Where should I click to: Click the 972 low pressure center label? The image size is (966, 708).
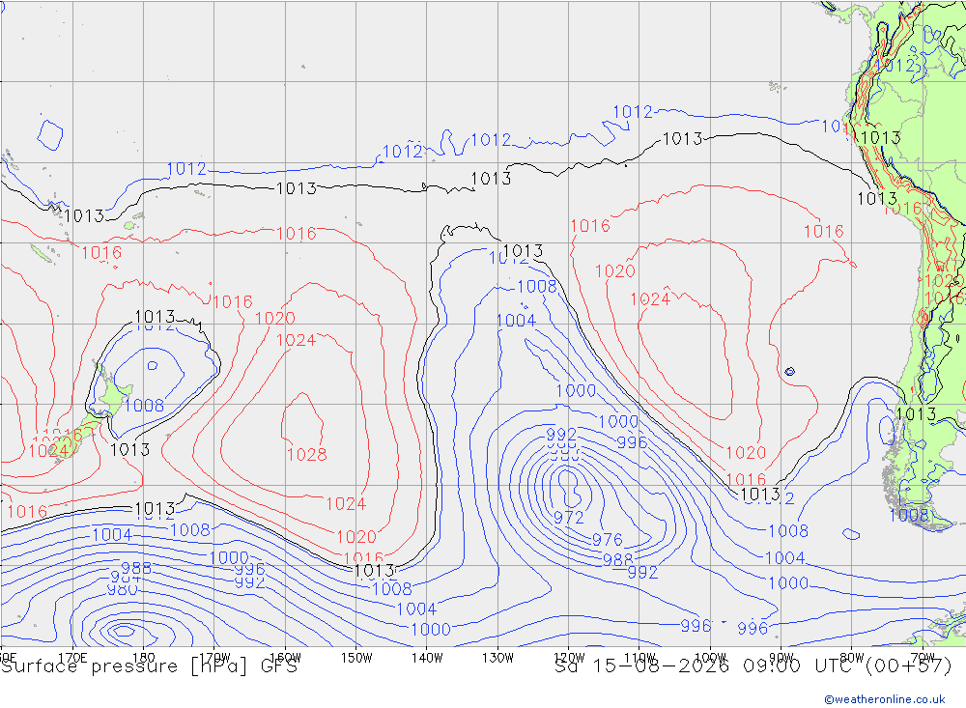tap(569, 518)
